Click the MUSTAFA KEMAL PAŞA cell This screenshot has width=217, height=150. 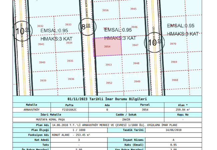[50, 119]
